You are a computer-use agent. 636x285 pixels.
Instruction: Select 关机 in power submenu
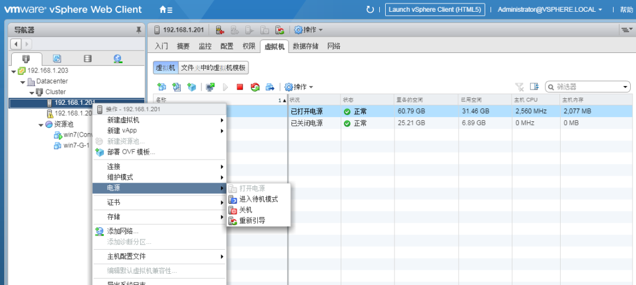[x=259, y=210]
